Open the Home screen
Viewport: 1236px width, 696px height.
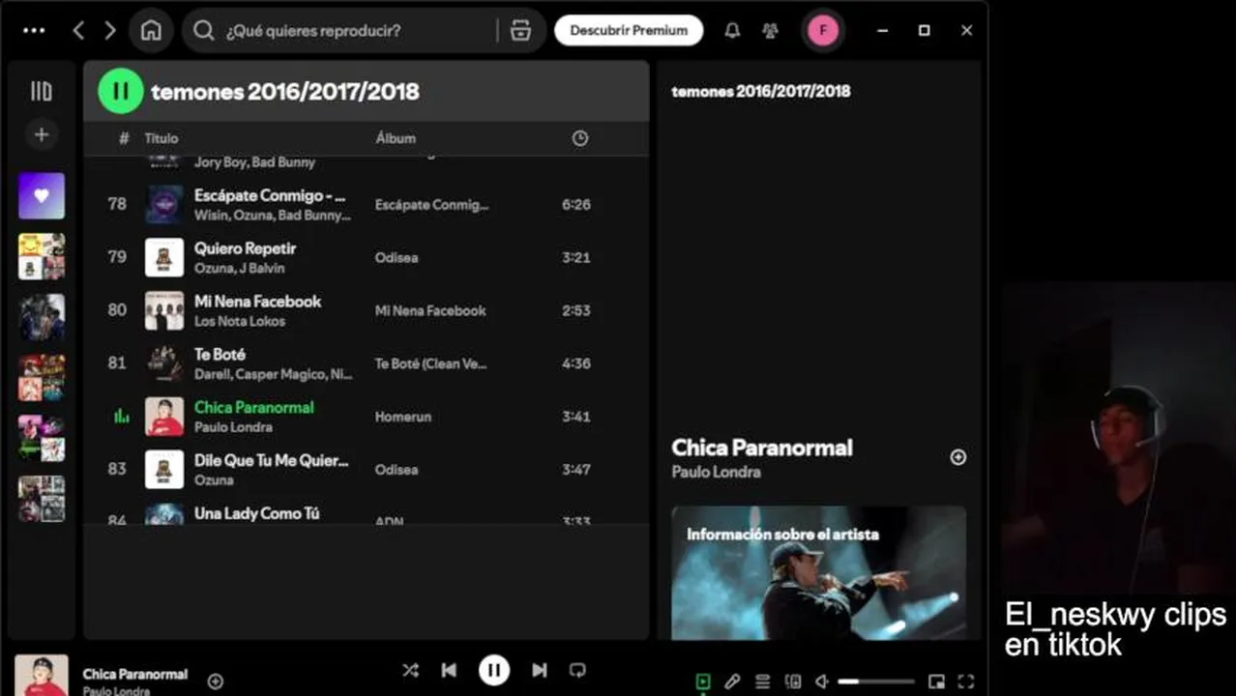click(151, 30)
